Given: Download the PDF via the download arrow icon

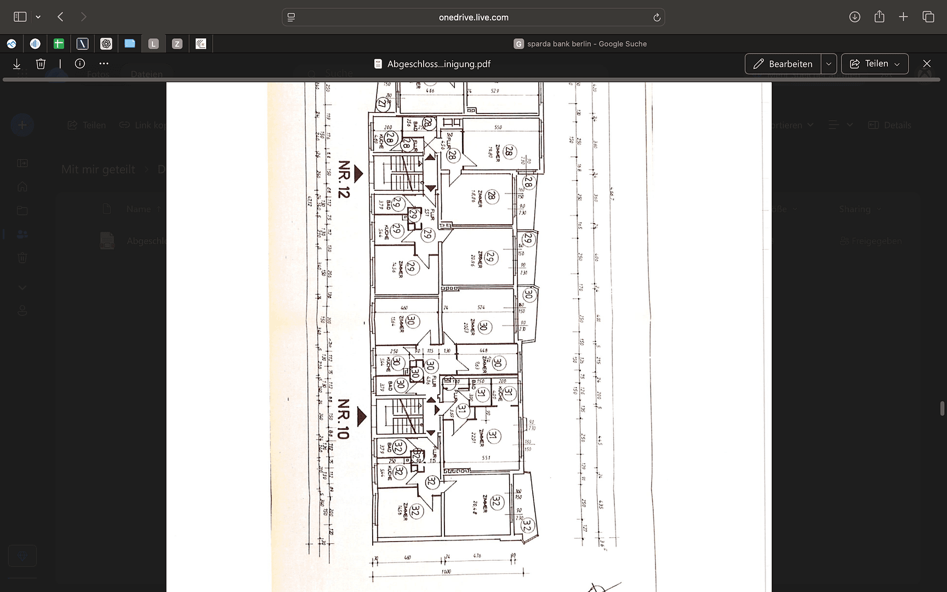Looking at the screenshot, I should coord(16,64).
